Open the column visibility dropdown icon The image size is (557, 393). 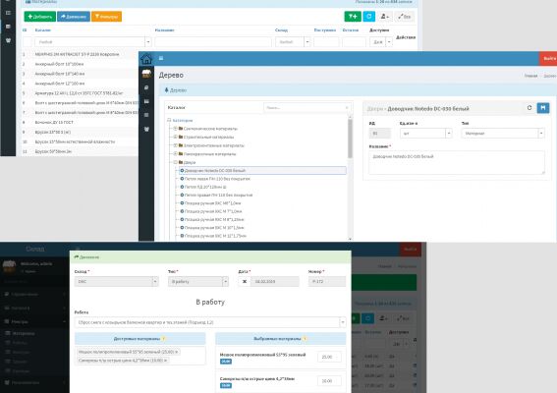coord(385,17)
